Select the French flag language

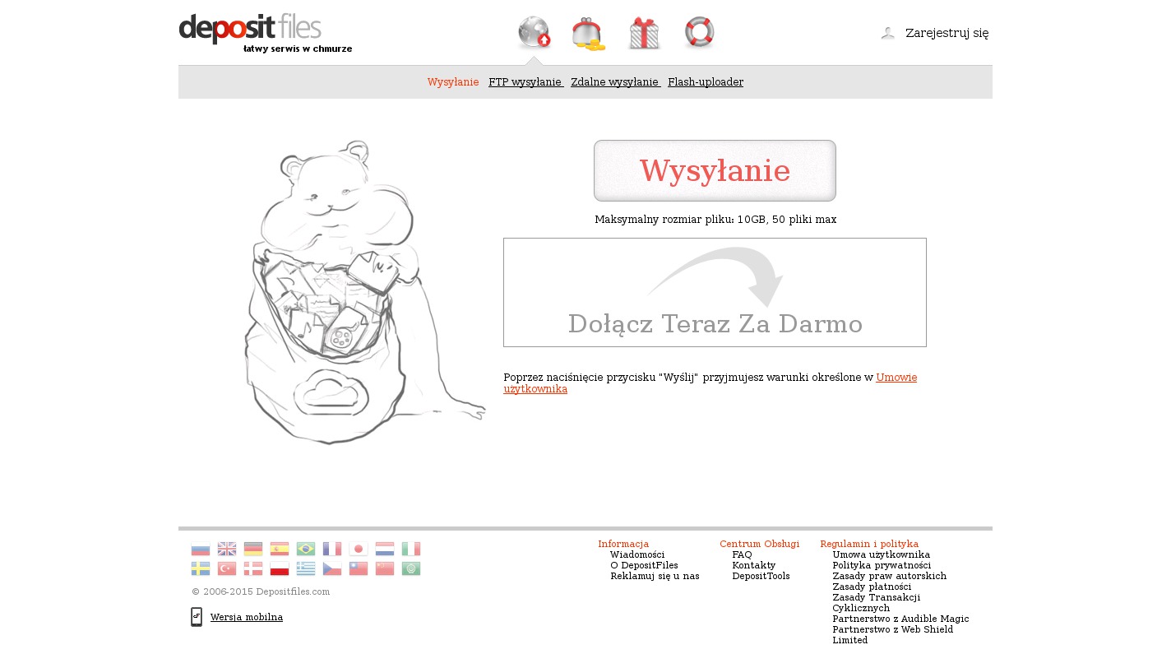tap(332, 549)
